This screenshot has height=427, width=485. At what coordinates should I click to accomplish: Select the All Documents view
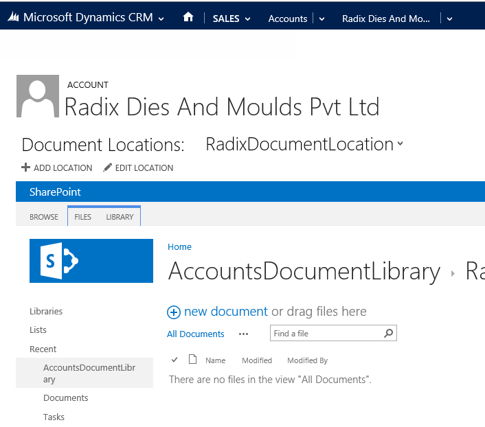tap(196, 334)
